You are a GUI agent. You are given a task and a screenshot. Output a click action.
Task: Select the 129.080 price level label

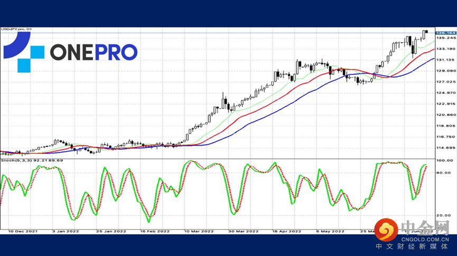(446, 71)
